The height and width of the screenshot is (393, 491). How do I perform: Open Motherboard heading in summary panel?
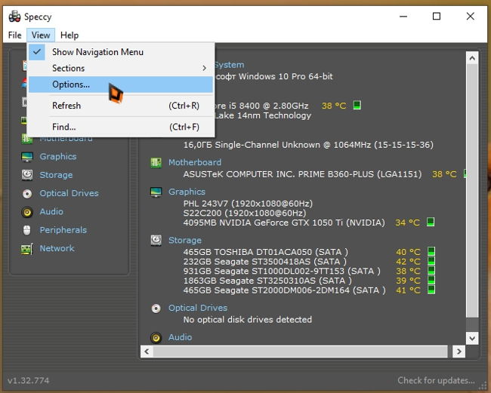pos(195,162)
